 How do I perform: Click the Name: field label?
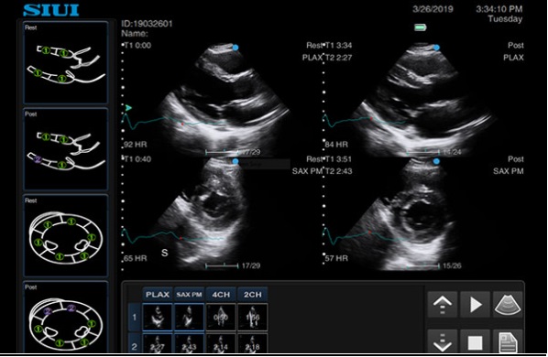click(x=135, y=34)
